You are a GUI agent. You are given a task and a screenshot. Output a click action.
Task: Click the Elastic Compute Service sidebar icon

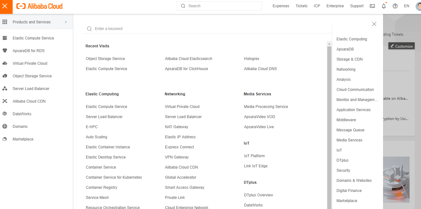[5, 38]
